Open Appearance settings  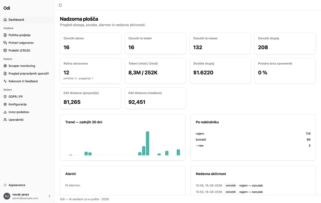[x=27, y=185]
